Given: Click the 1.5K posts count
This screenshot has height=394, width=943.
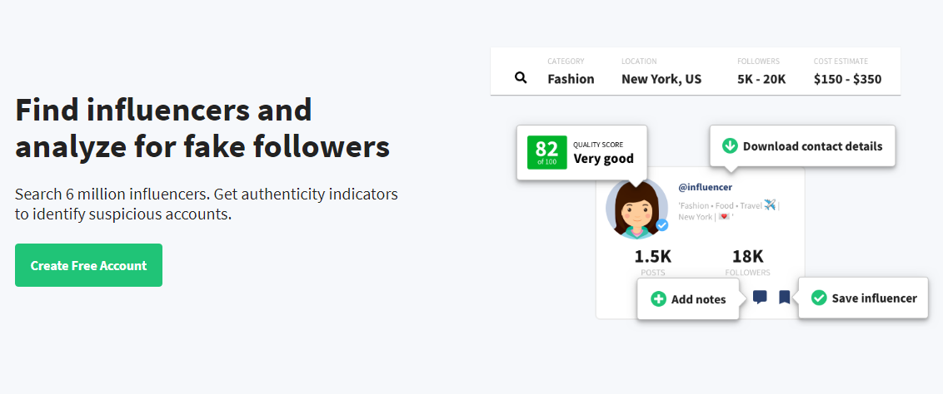Looking at the screenshot, I should (652, 257).
